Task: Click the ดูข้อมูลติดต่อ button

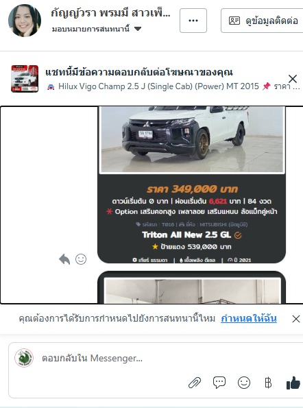Action: coord(262,21)
